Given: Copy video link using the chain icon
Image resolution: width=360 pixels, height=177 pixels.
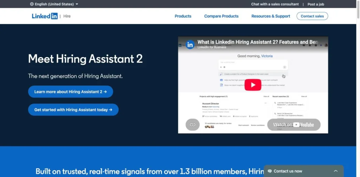Looking at the screenshot, I should (192, 125).
